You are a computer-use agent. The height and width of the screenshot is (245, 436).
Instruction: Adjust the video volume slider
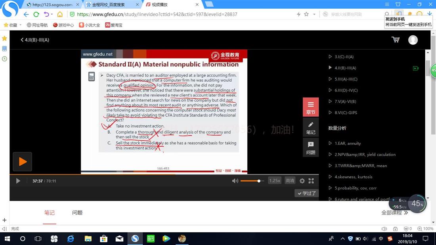click(x=252, y=181)
